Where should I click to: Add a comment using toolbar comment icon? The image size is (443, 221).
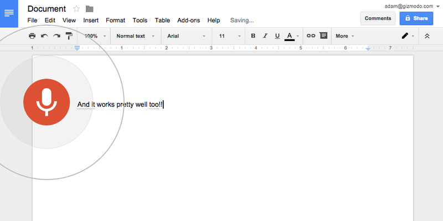click(x=323, y=35)
